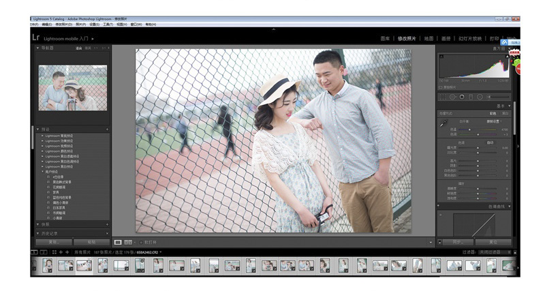
Task: Set navigator zoom to 适合
Action: point(79,48)
